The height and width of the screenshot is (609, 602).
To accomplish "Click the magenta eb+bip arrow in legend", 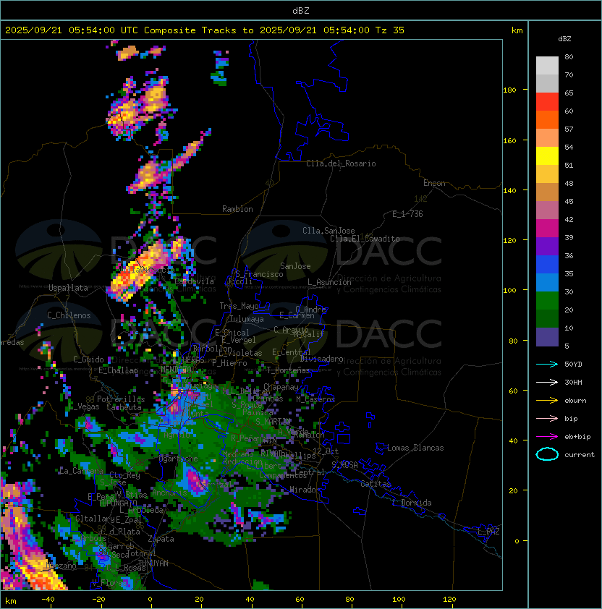I will [x=547, y=437].
